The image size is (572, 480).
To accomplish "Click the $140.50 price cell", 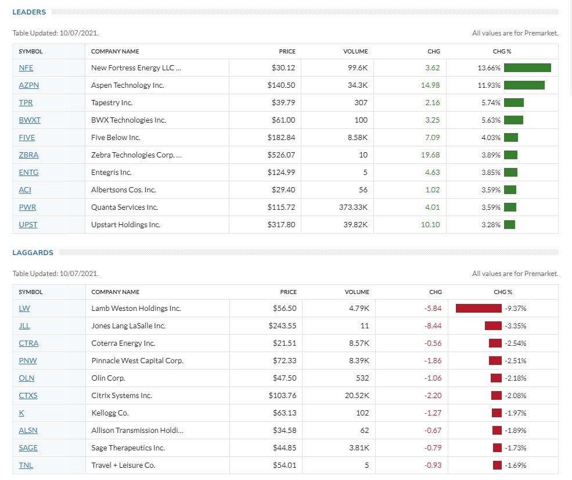I will [281, 85].
